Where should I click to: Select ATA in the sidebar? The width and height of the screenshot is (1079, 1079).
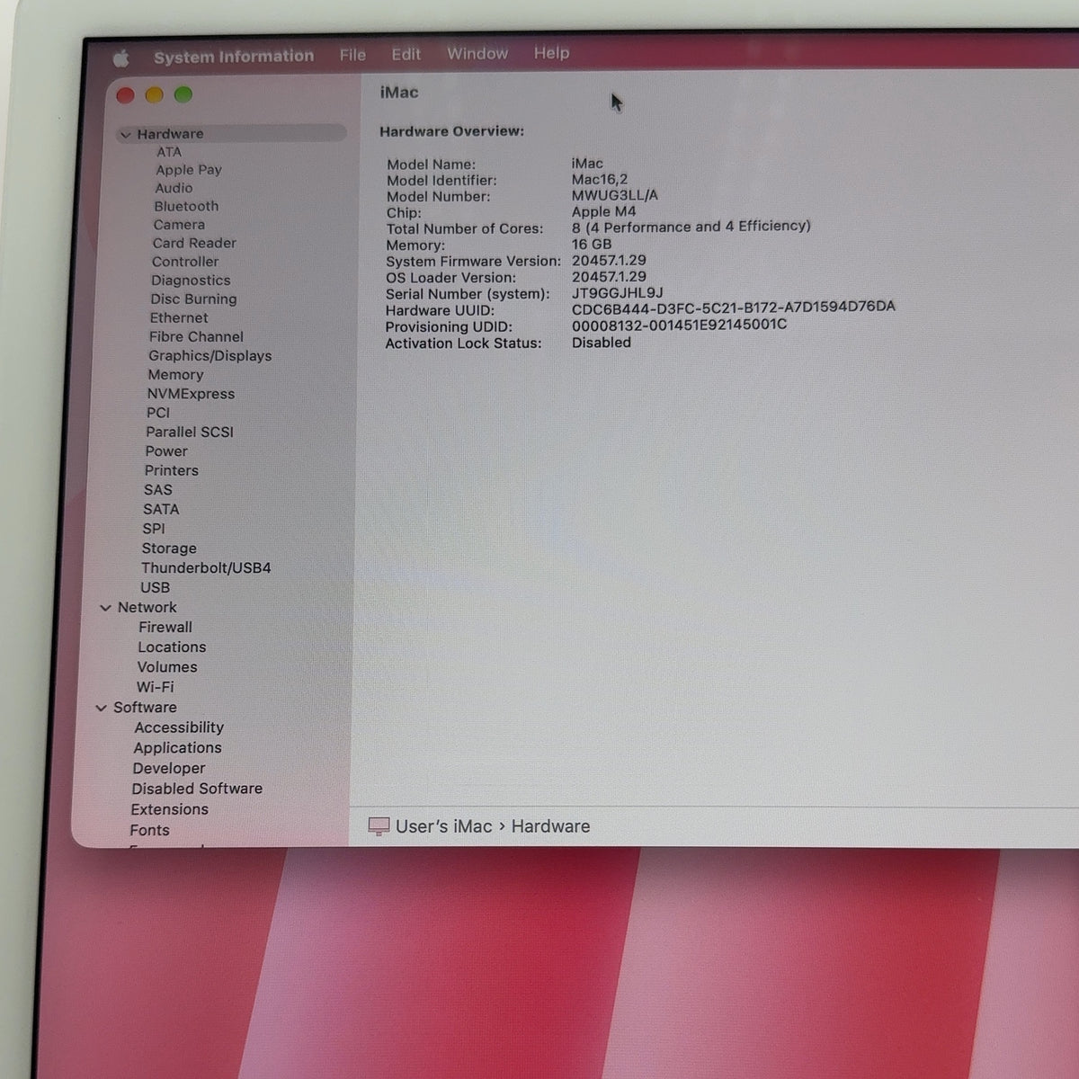(x=169, y=152)
